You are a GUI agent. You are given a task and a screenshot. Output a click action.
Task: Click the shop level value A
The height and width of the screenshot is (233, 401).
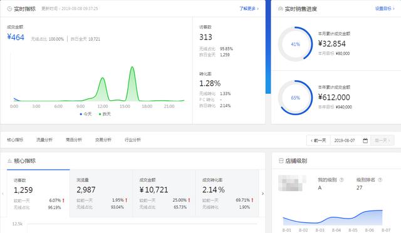click(320, 188)
